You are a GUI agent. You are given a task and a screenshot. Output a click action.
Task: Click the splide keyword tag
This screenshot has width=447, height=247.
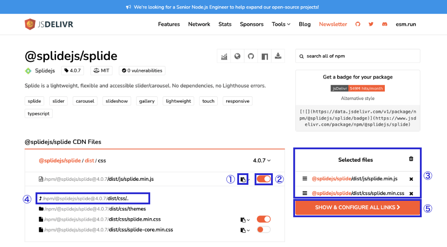click(x=35, y=101)
